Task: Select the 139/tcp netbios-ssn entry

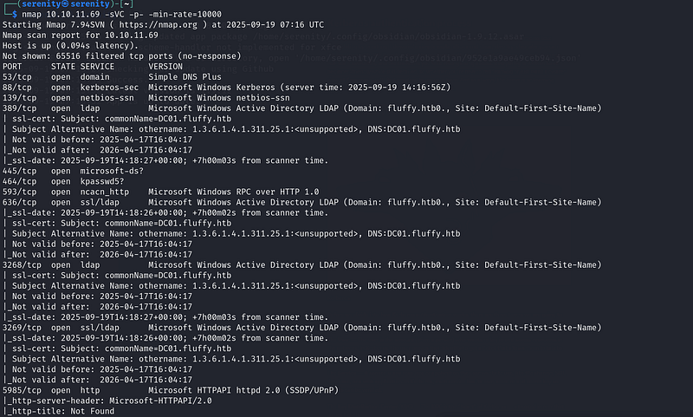Action: pyautogui.click(x=146, y=98)
